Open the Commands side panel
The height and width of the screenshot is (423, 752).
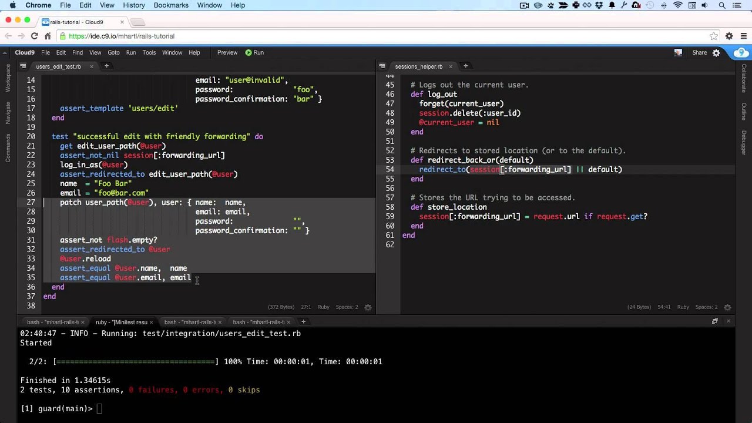coord(8,148)
